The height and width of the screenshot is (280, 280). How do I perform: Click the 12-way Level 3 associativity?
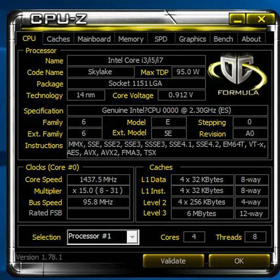coord(252,213)
